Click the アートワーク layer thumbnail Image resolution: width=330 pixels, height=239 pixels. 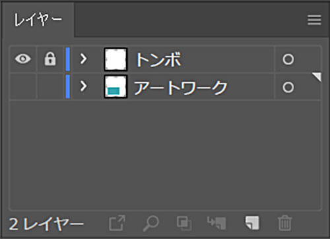pyautogui.click(x=115, y=86)
